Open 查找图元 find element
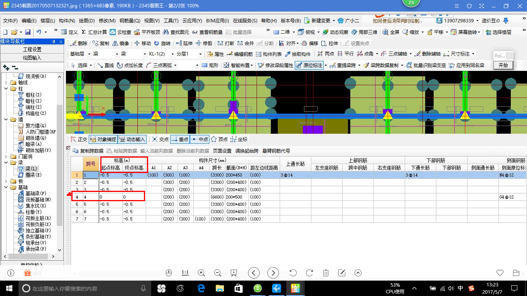527x296 pixels. coord(176,32)
